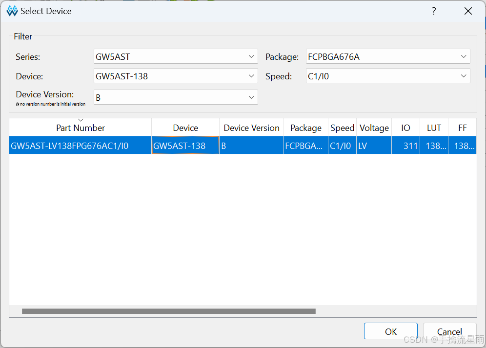
Task: Click the LUT column header
Action: coord(434,128)
